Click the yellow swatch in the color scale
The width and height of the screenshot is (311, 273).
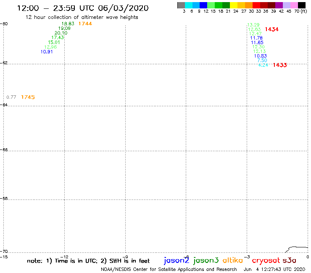coord(234,5)
